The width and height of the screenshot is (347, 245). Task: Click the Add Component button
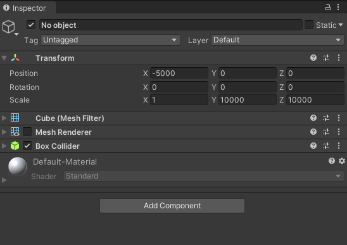(x=172, y=206)
